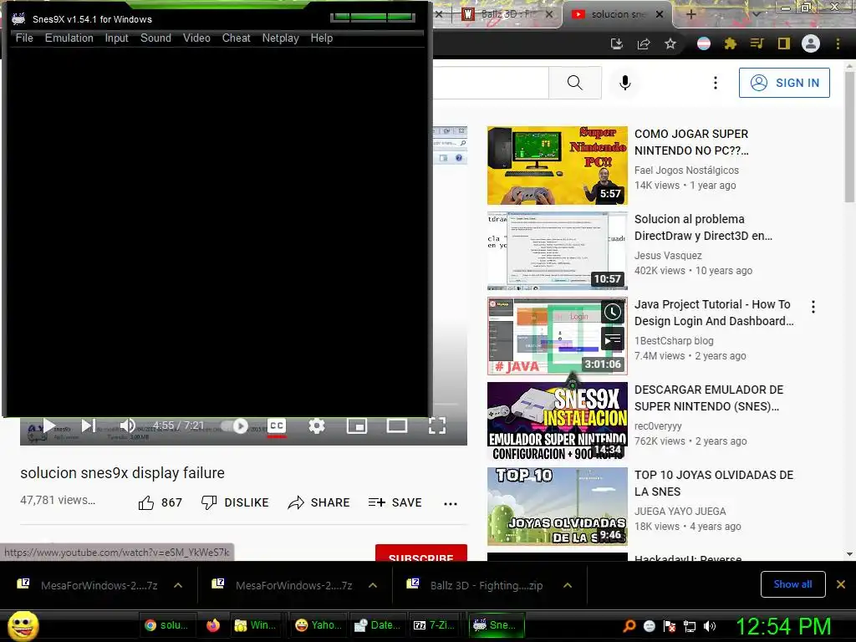Click Chrome share page icon
856x642 pixels.
click(x=644, y=43)
